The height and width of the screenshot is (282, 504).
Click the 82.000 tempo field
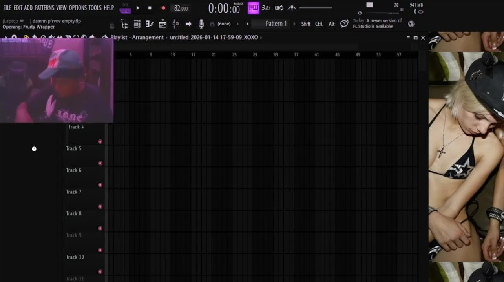pos(181,8)
